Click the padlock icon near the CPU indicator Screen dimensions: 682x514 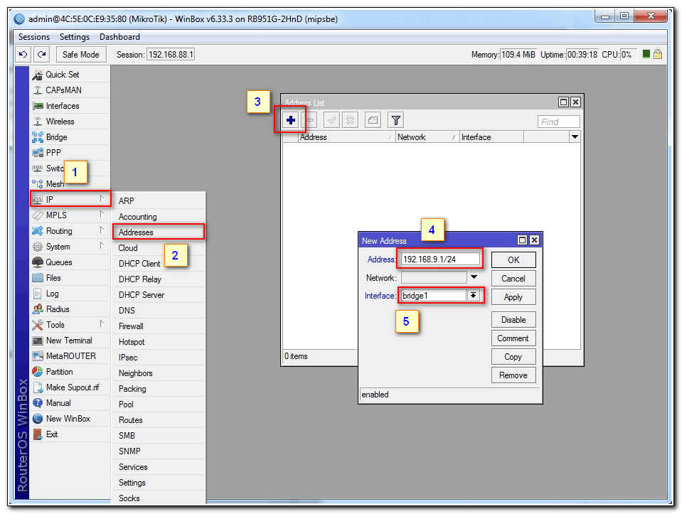click(x=658, y=54)
